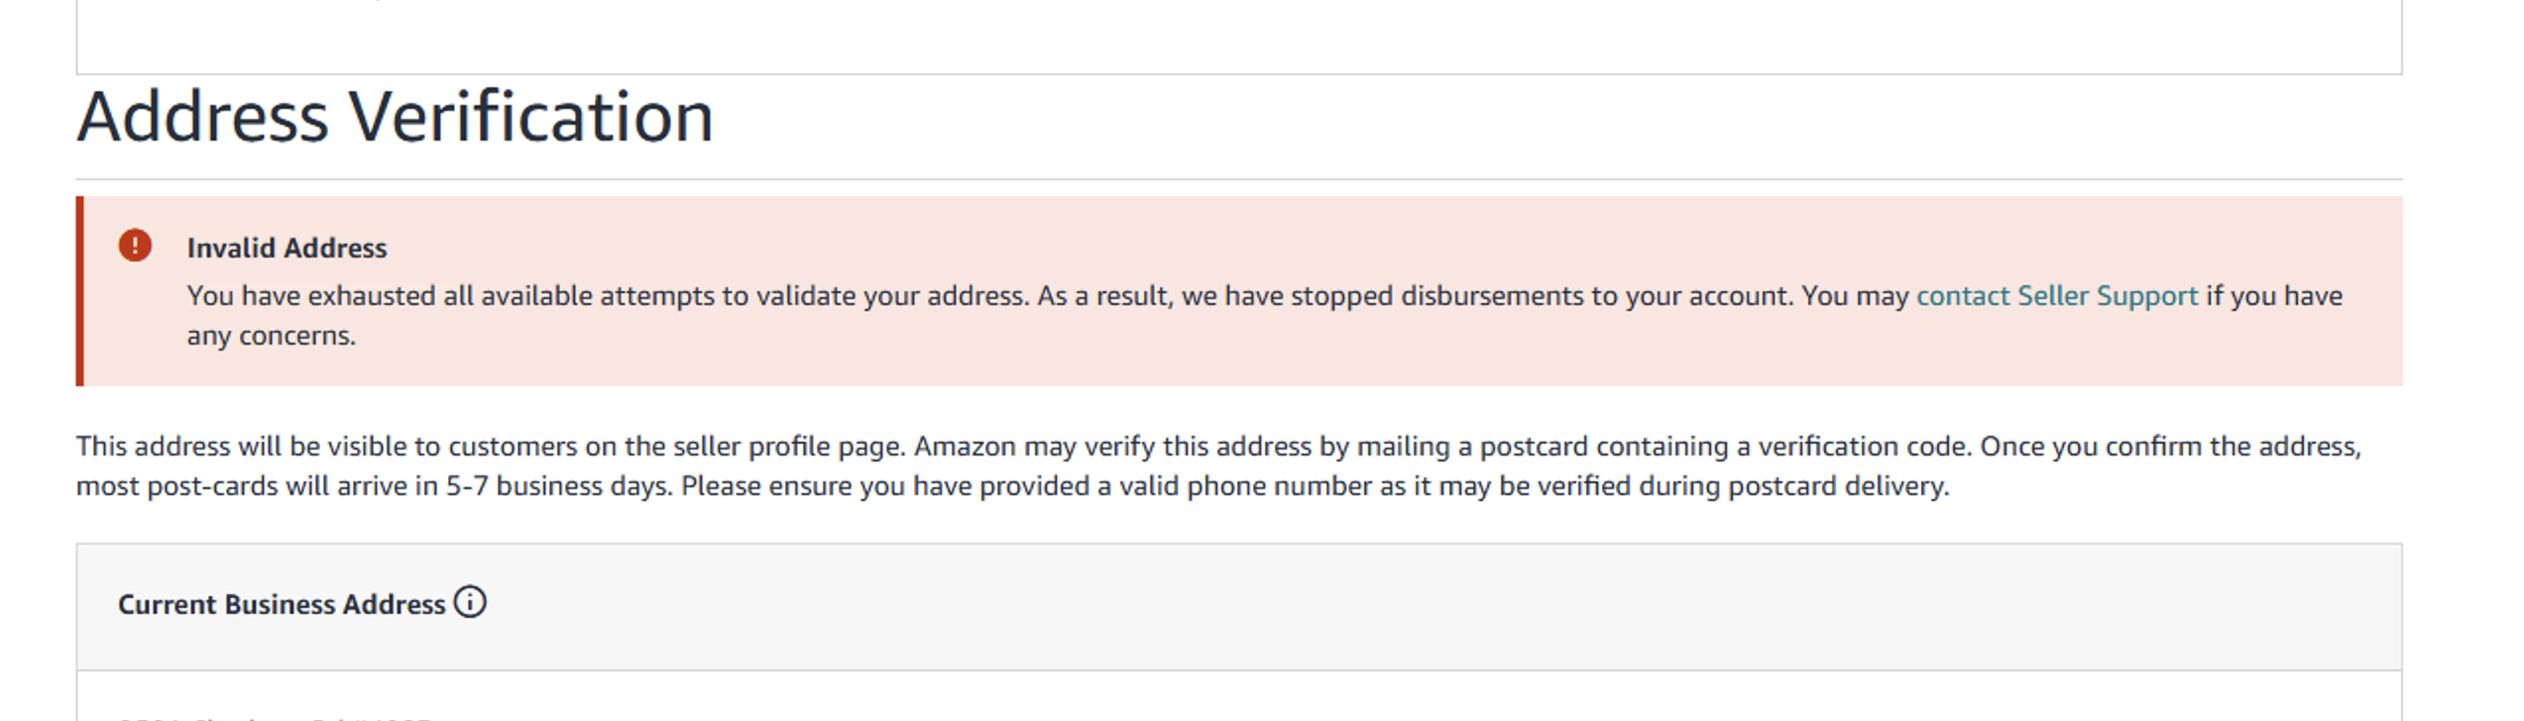Click the bold Invalid Address alert title
2524x721 pixels.
(287, 248)
